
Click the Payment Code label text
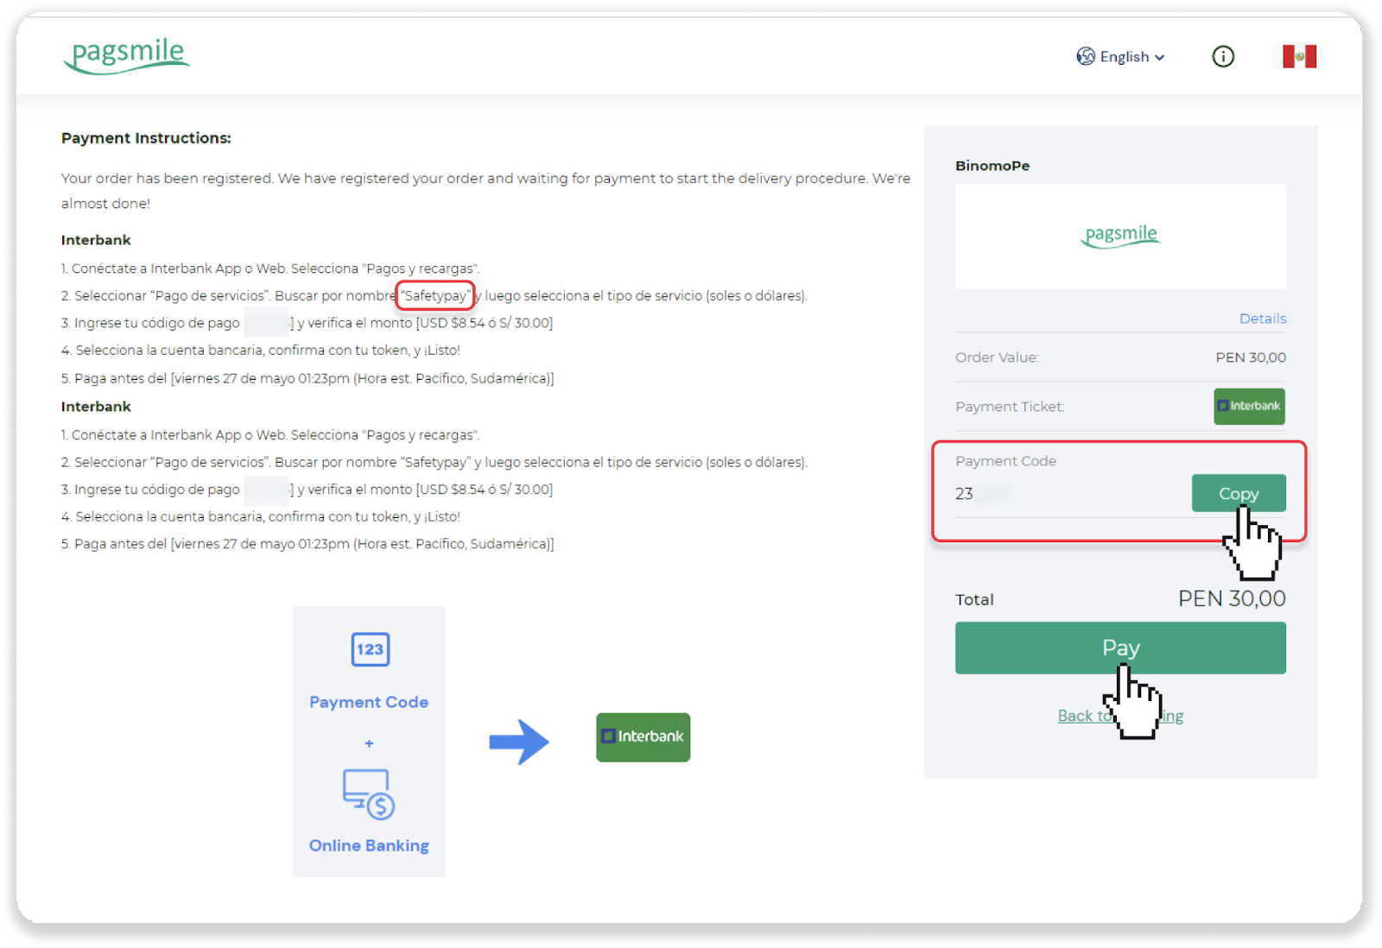point(369,702)
